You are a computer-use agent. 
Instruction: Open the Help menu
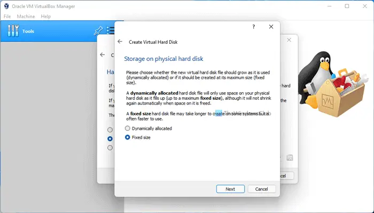(45, 17)
